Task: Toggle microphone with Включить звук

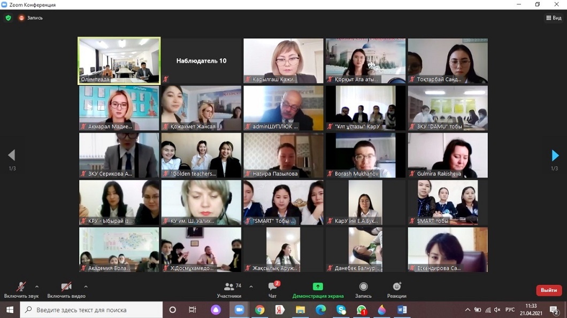Action: (21, 290)
